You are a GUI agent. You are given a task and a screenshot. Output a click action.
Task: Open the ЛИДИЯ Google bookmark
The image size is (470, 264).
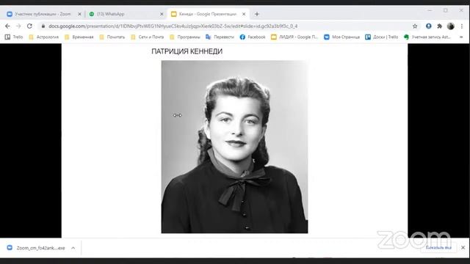point(294,37)
